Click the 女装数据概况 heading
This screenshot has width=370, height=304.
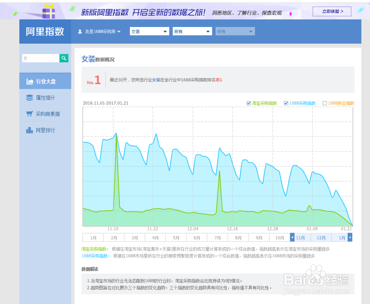click(98, 59)
